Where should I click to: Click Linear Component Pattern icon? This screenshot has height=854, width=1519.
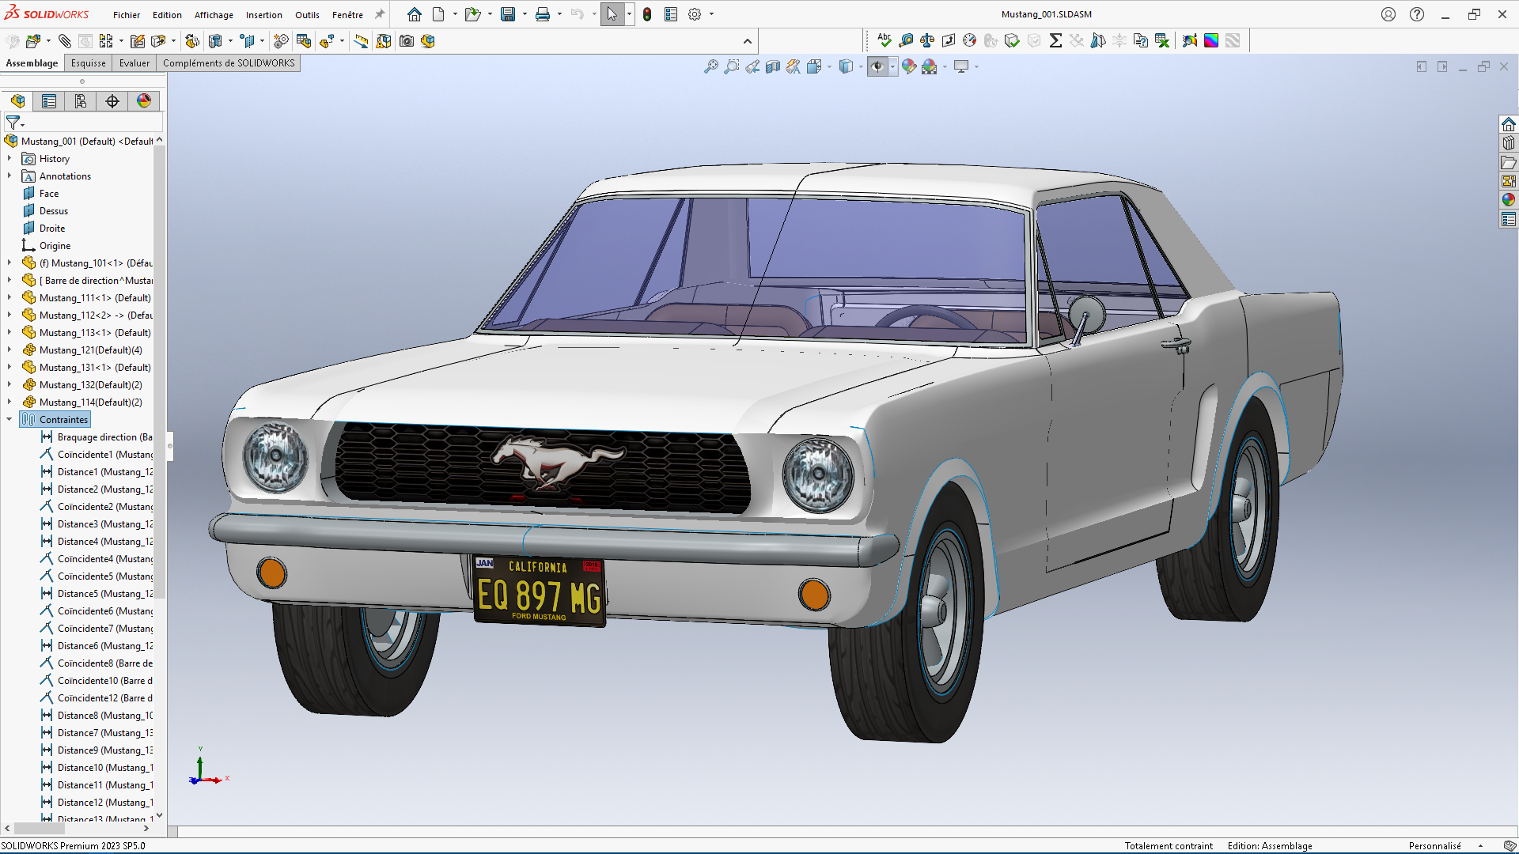click(x=106, y=41)
